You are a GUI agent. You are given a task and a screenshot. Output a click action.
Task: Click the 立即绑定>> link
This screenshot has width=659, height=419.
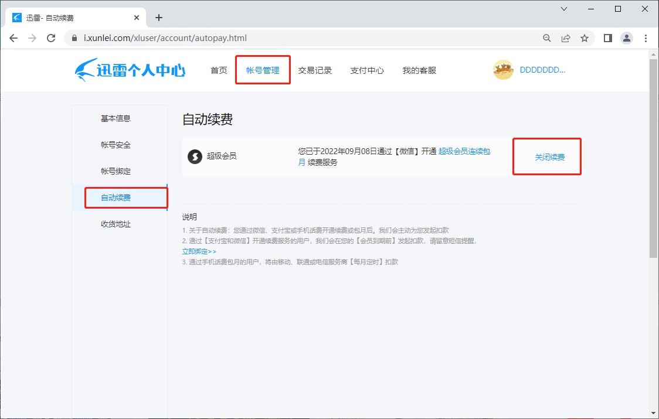199,251
